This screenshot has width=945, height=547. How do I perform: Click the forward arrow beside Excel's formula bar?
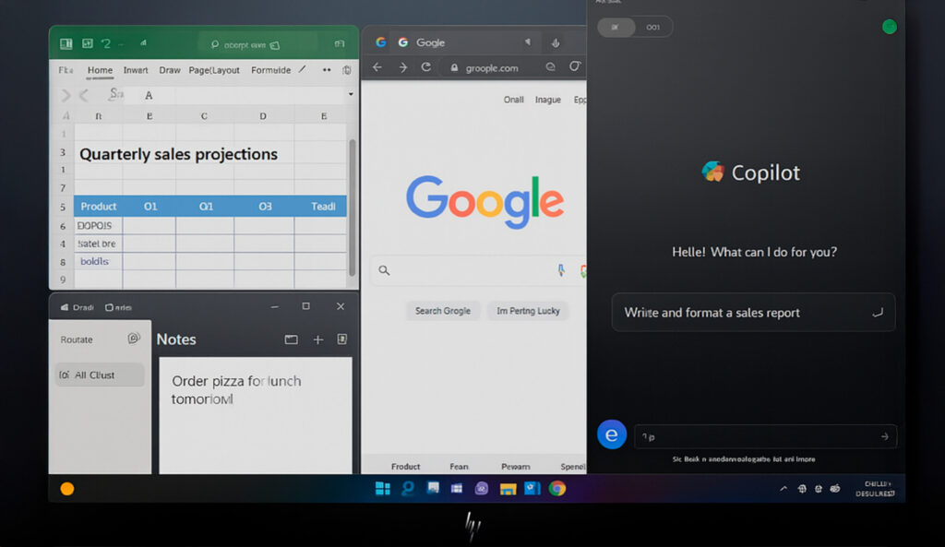tap(66, 95)
